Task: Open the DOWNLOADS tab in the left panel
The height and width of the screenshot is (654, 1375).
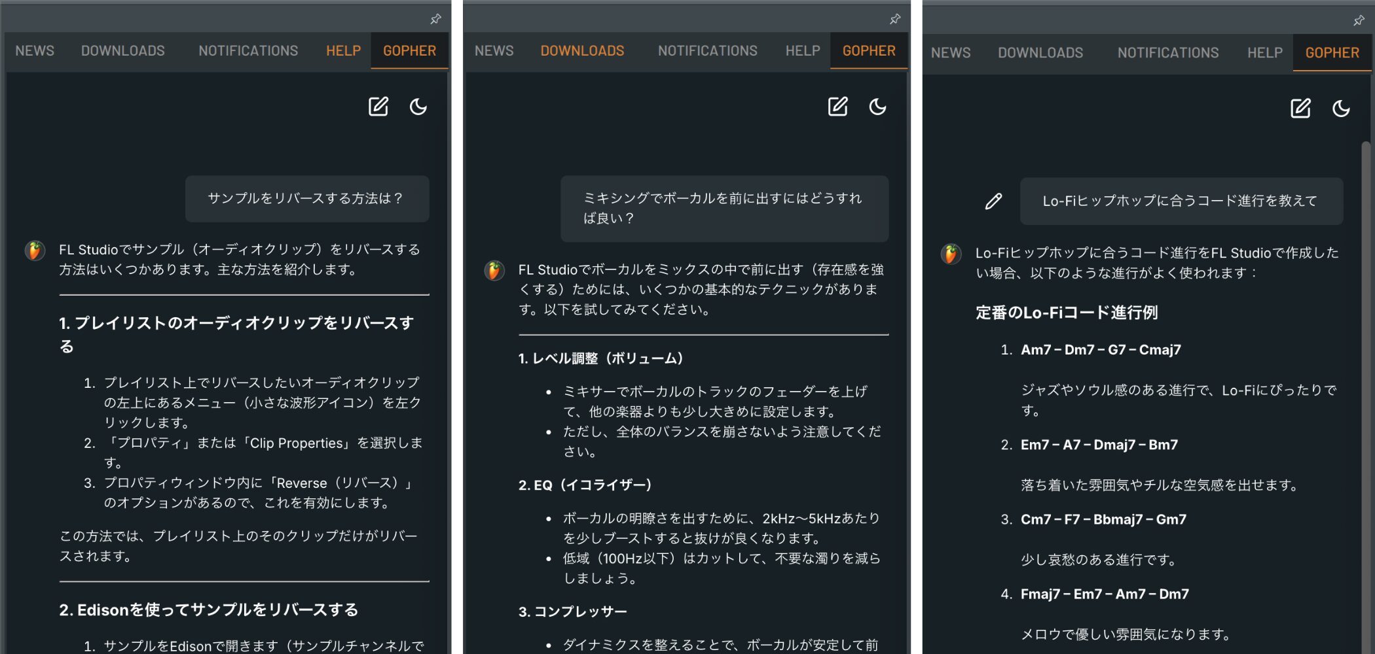Action: pyautogui.click(x=122, y=50)
